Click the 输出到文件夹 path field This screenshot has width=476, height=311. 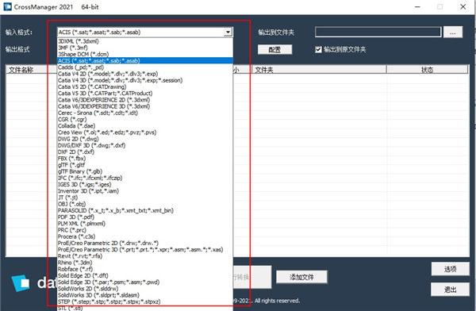point(378,32)
